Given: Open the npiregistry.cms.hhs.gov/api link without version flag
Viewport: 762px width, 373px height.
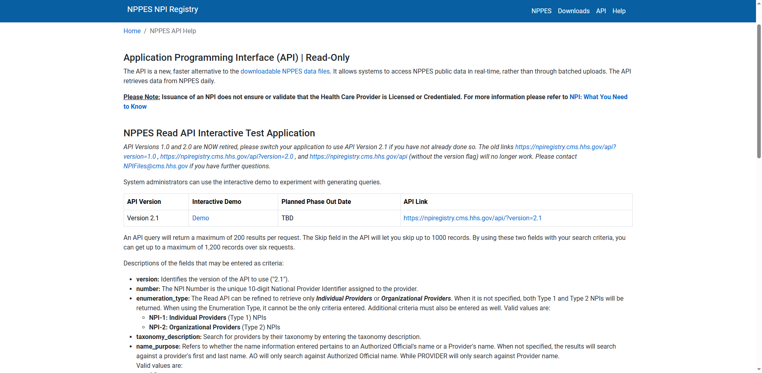Looking at the screenshot, I should [x=358, y=156].
